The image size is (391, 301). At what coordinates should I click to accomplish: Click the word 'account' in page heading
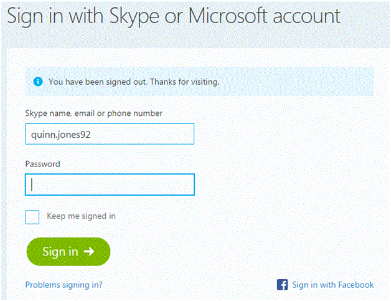(307, 17)
